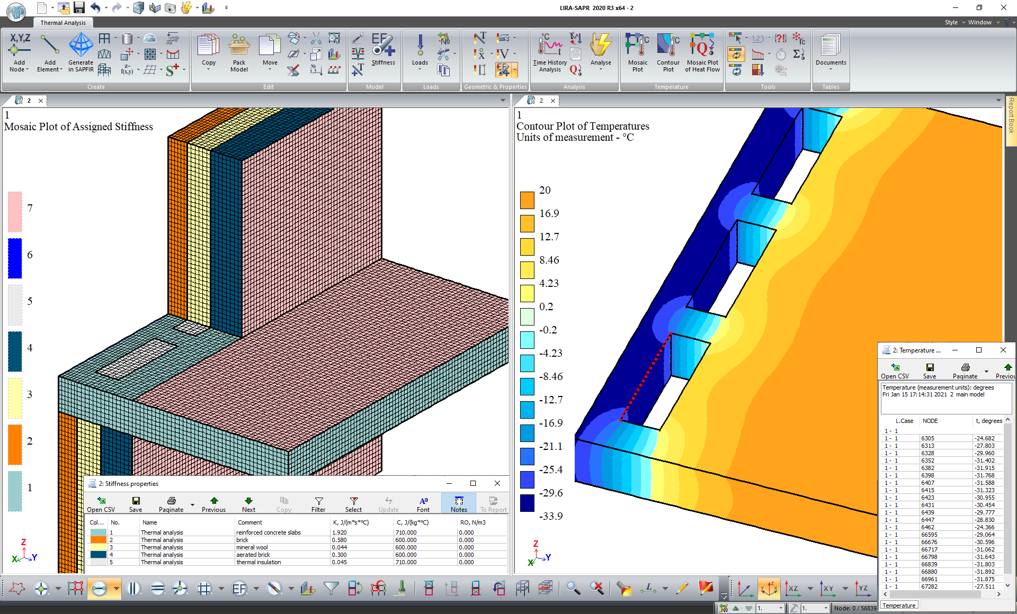This screenshot has height=614, width=1017.
Task: Open the Thermal Analysis ribbon tab
Action: point(63,23)
